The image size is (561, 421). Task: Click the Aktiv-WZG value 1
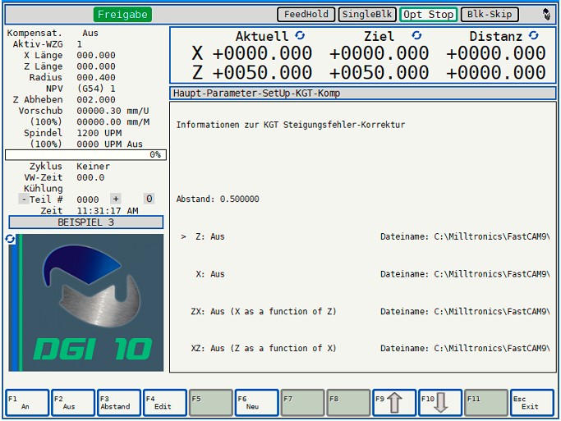tap(80, 44)
